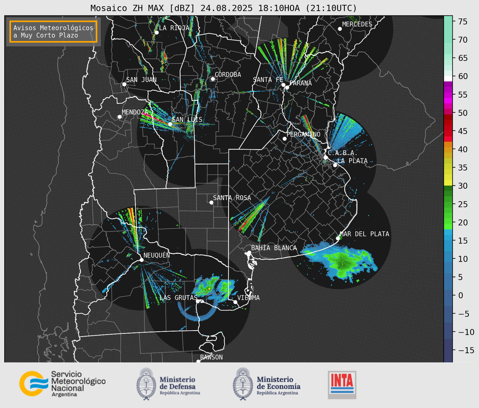Click the MAR DEL PLATA label text

pos(365,234)
